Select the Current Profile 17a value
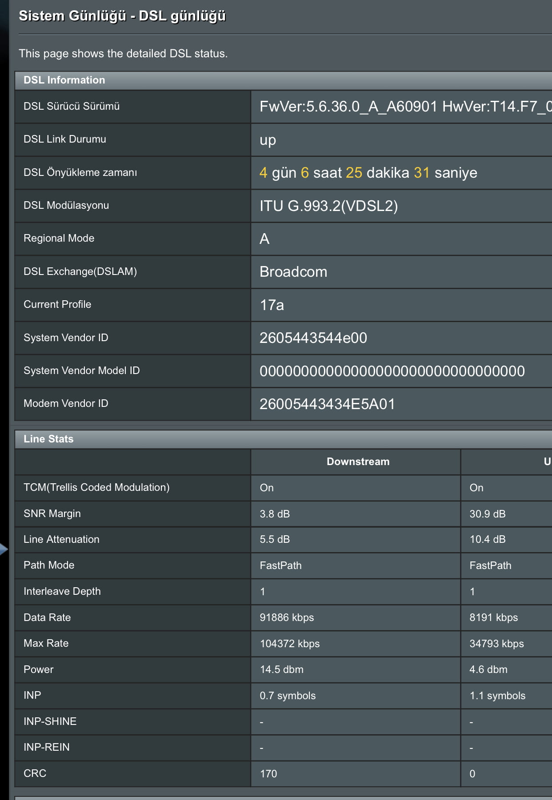 pos(272,305)
